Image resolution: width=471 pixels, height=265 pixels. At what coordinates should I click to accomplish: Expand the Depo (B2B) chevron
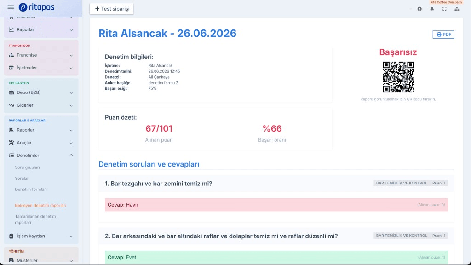71,93
